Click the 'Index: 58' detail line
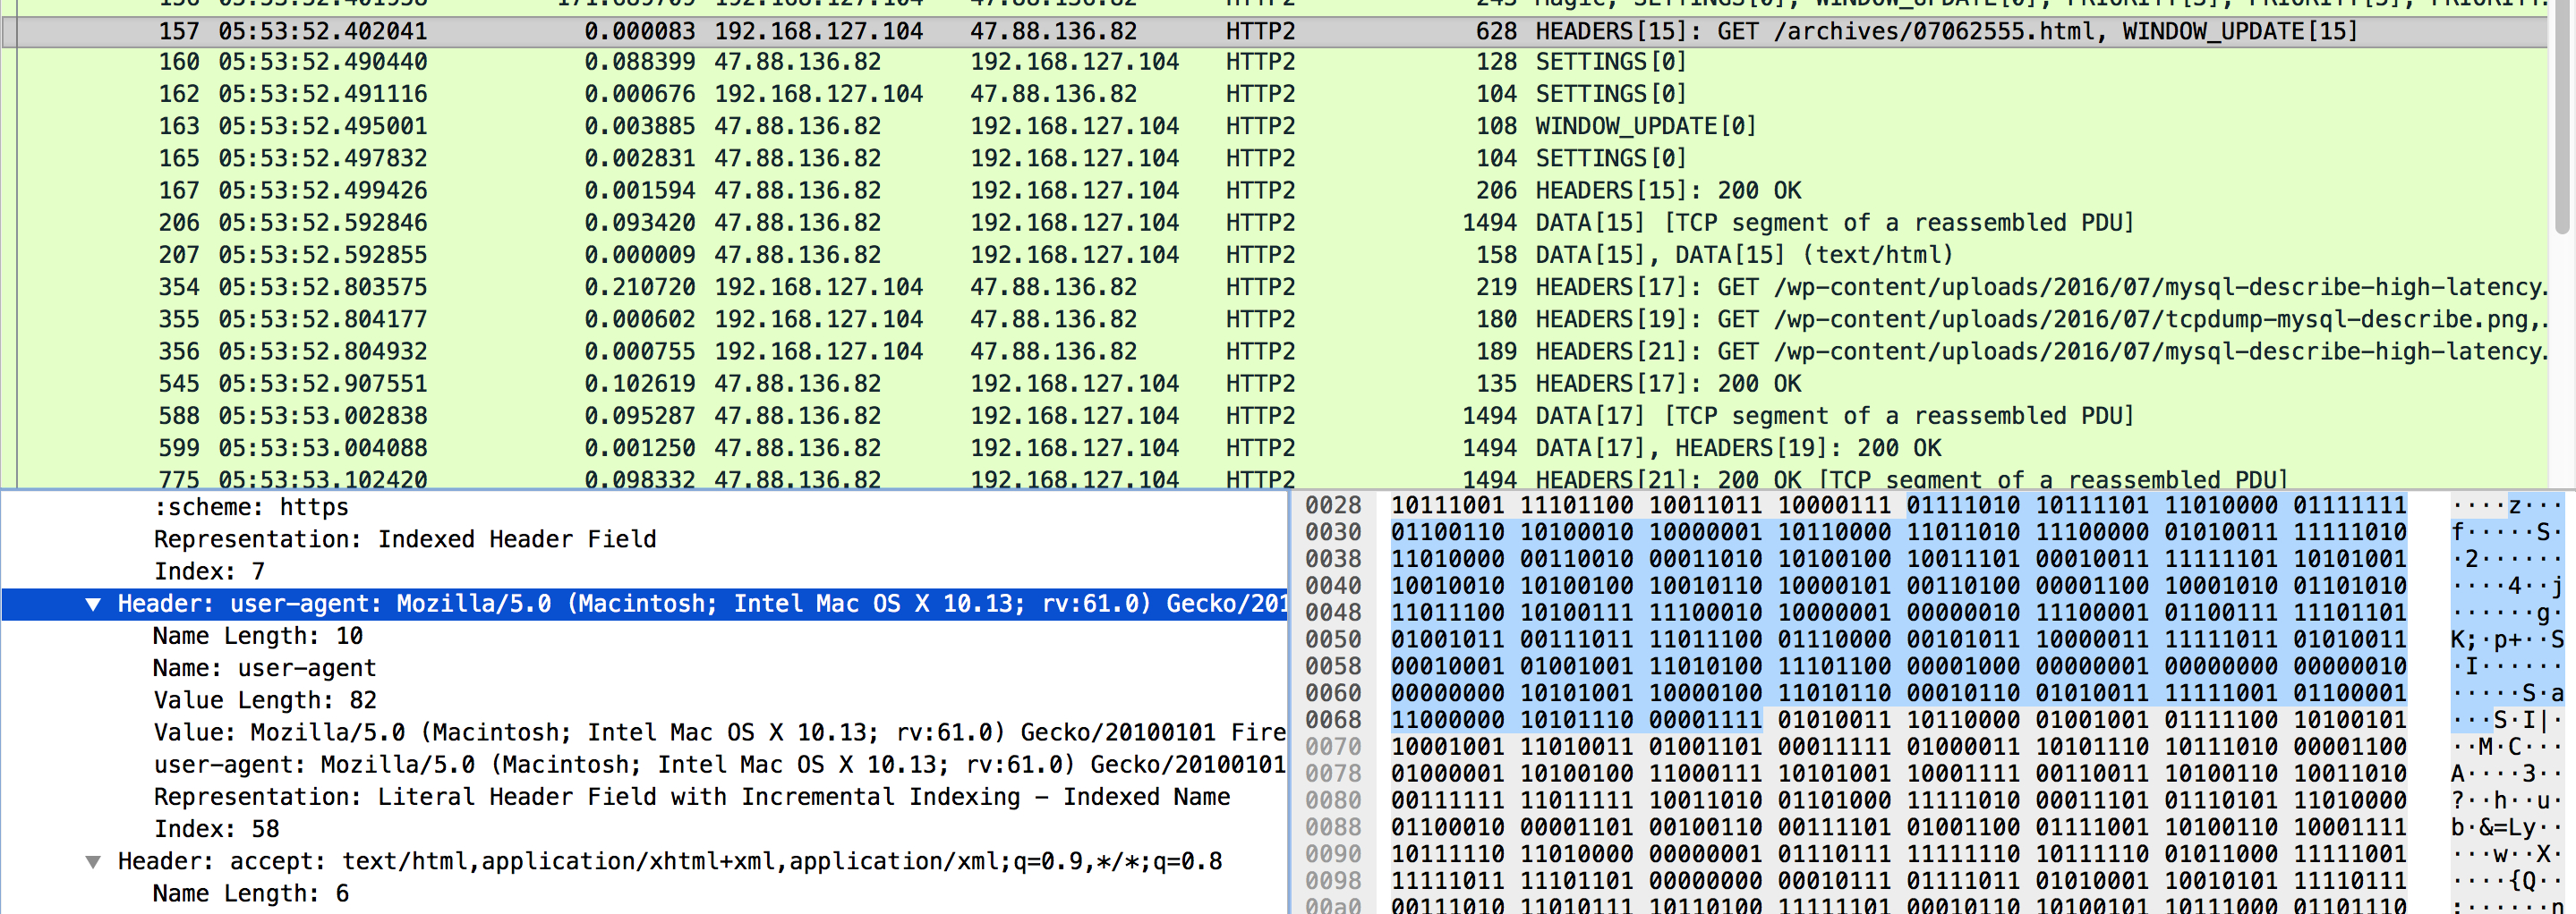This screenshot has height=914, width=2576. point(216,829)
